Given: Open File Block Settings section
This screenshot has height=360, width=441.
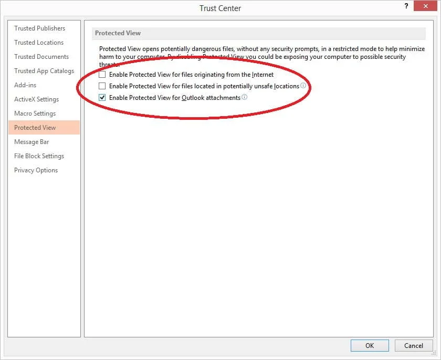Looking at the screenshot, I should pyautogui.click(x=39, y=156).
